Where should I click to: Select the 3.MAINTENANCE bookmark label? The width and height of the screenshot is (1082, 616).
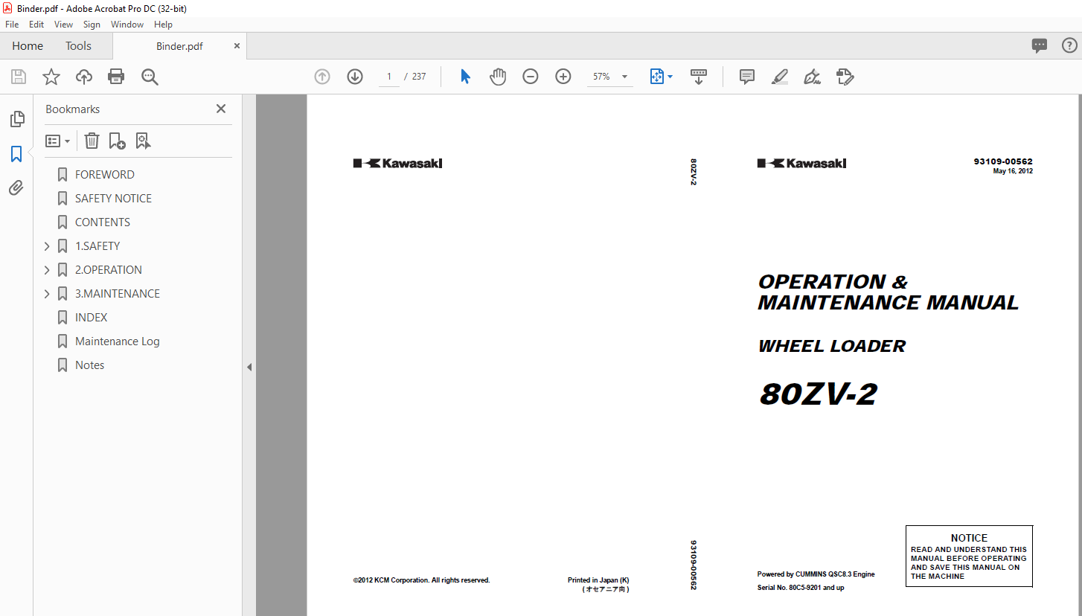(118, 294)
